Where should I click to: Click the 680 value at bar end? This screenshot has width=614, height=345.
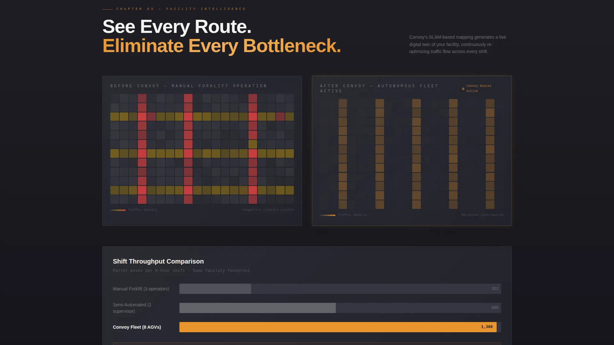(495, 308)
